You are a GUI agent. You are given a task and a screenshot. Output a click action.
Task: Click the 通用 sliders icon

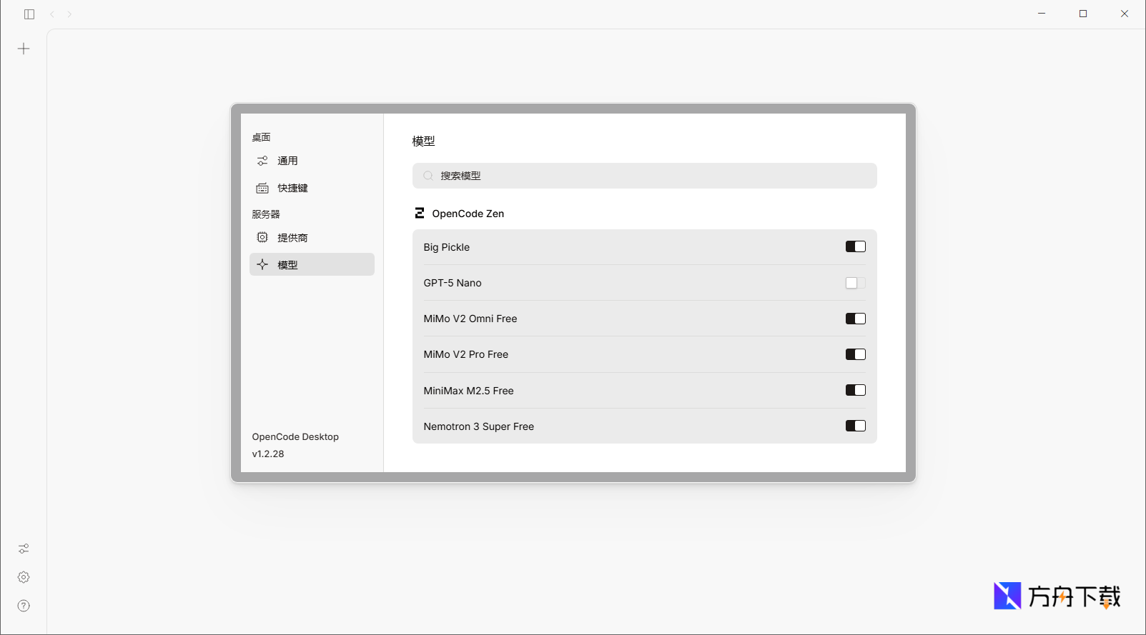pos(262,161)
